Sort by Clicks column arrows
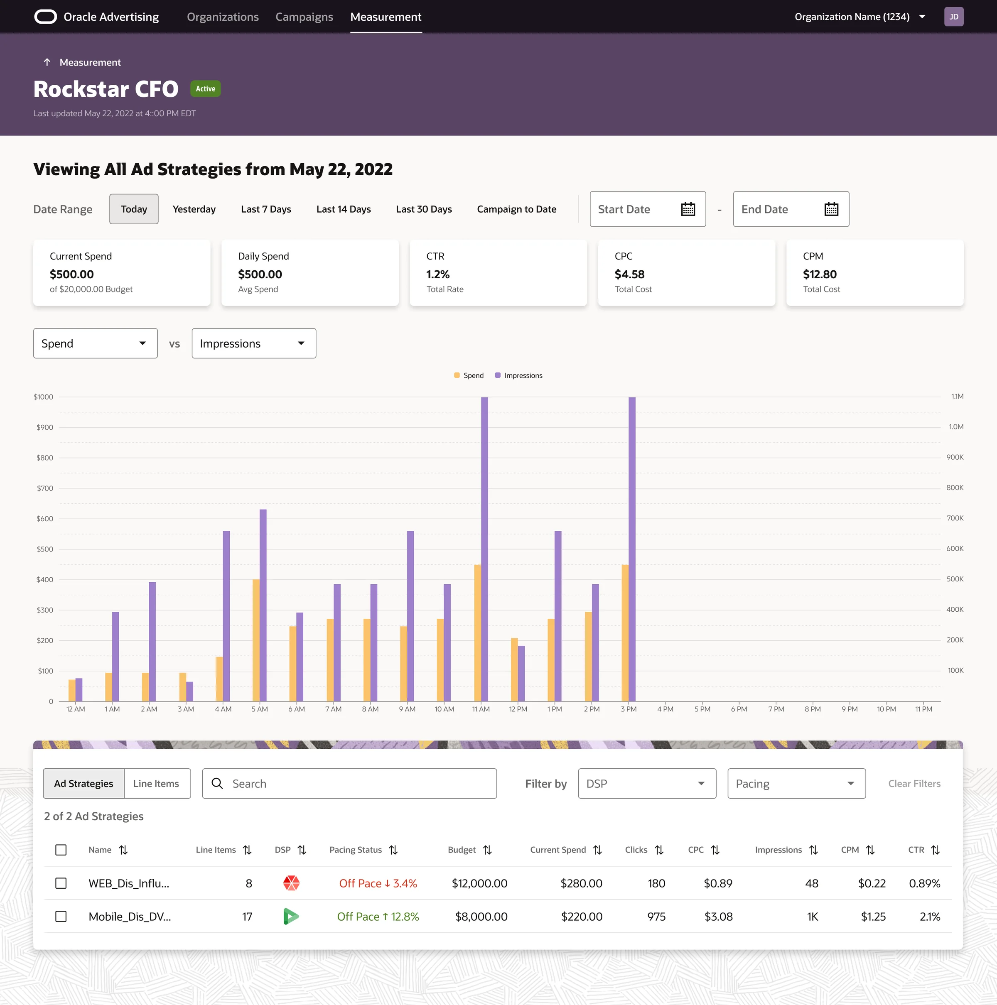The width and height of the screenshot is (997, 1005). click(x=659, y=849)
